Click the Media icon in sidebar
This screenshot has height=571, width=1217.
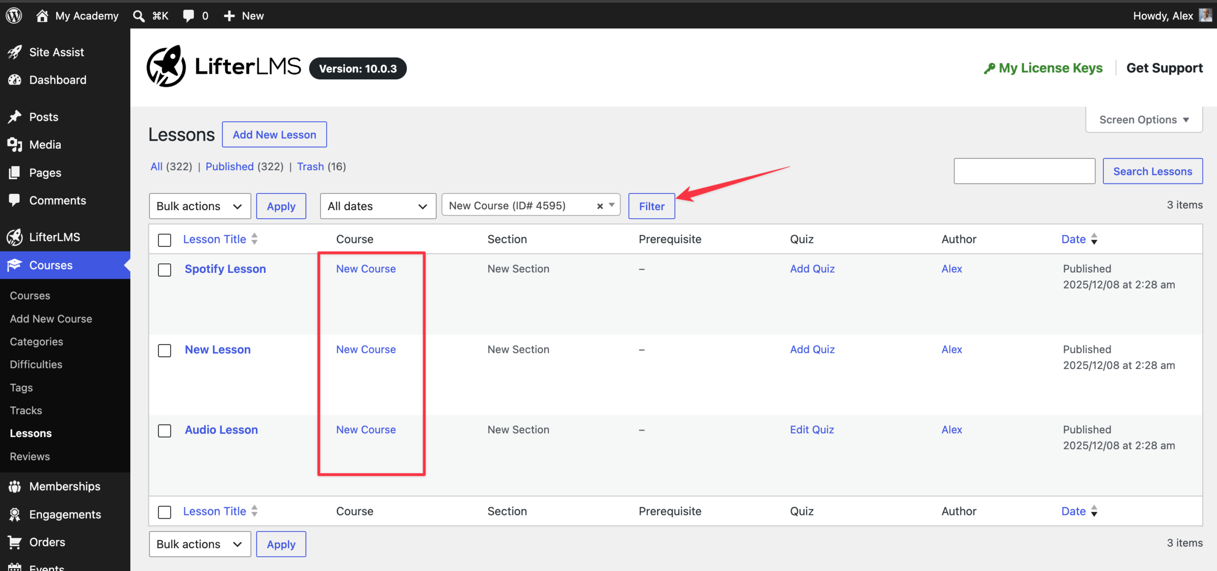(x=15, y=145)
